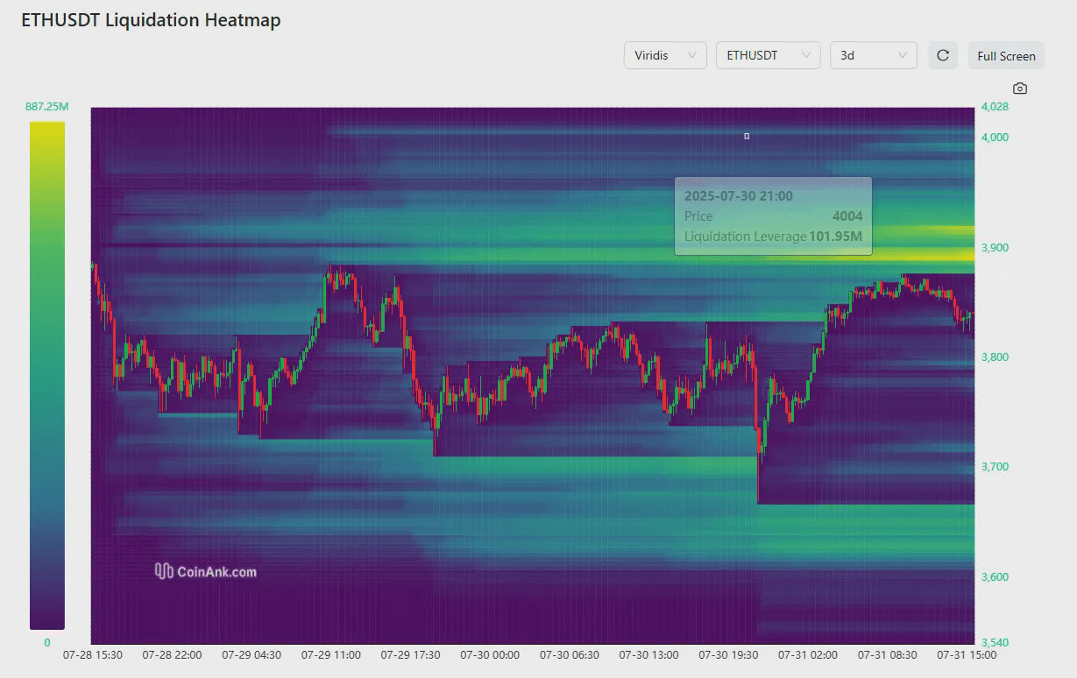This screenshot has width=1077, height=678.
Task: Click the 3,800 price axis label
Action: (x=995, y=357)
